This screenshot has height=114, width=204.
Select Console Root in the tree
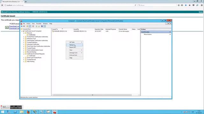click(x=27, y=29)
